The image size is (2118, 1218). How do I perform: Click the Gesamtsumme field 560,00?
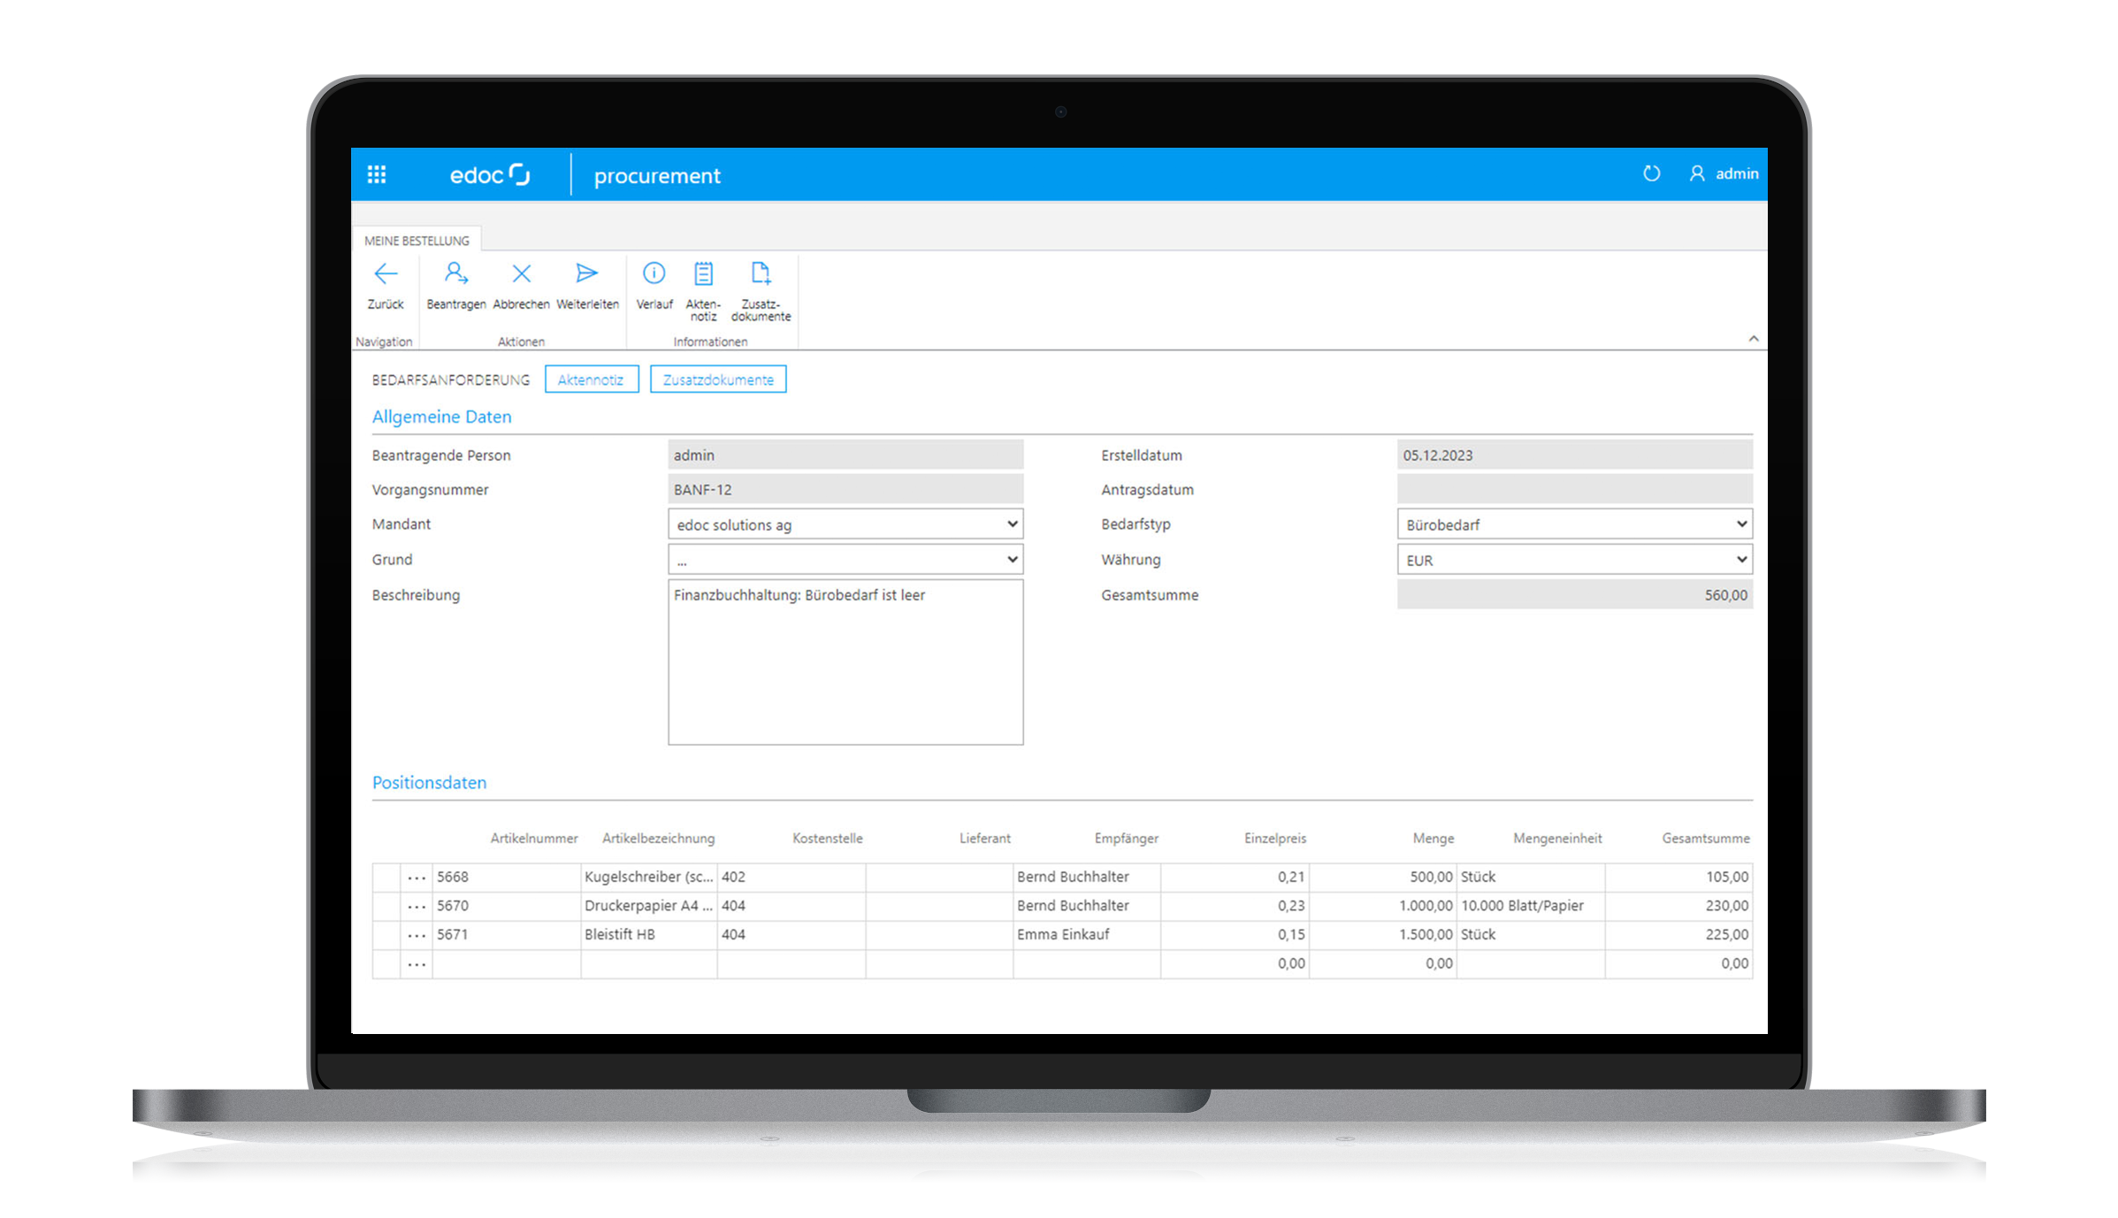pyautogui.click(x=1575, y=595)
